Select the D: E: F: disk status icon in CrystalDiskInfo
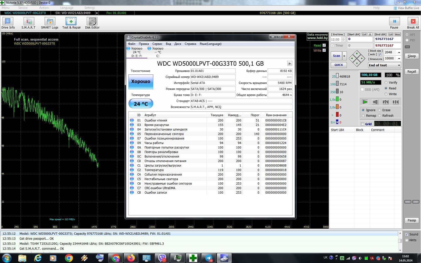Screen dimensions: 421x263 click(x=129, y=49)
